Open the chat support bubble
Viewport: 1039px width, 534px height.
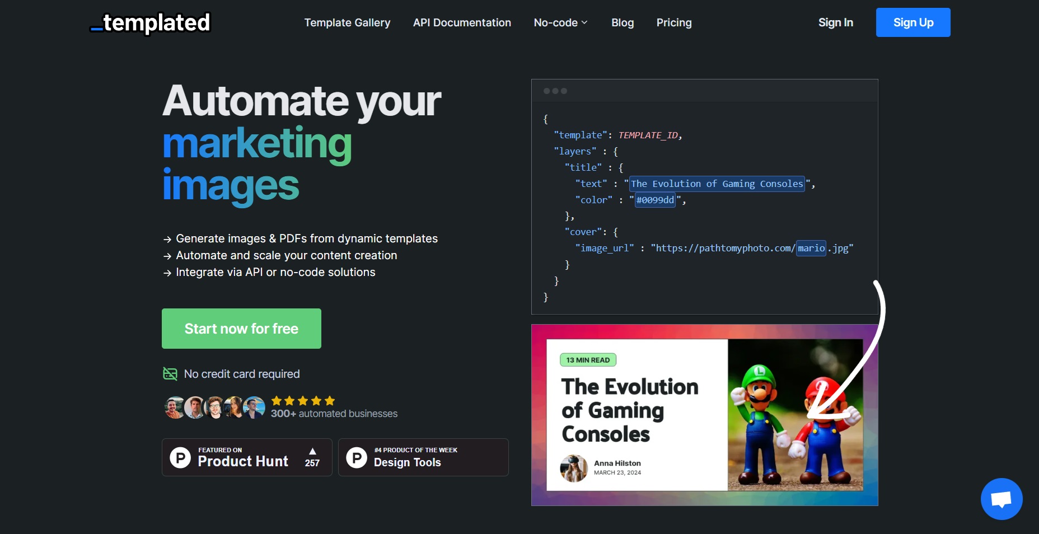(1001, 499)
